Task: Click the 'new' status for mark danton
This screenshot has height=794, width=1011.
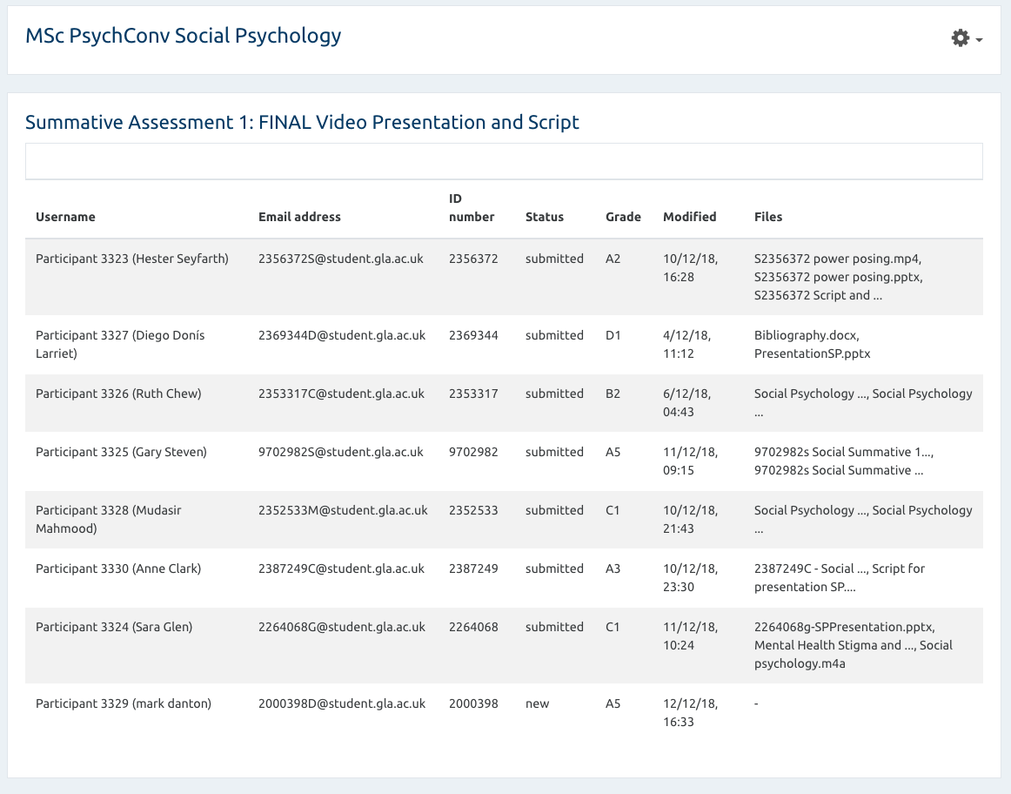Action: coord(537,703)
